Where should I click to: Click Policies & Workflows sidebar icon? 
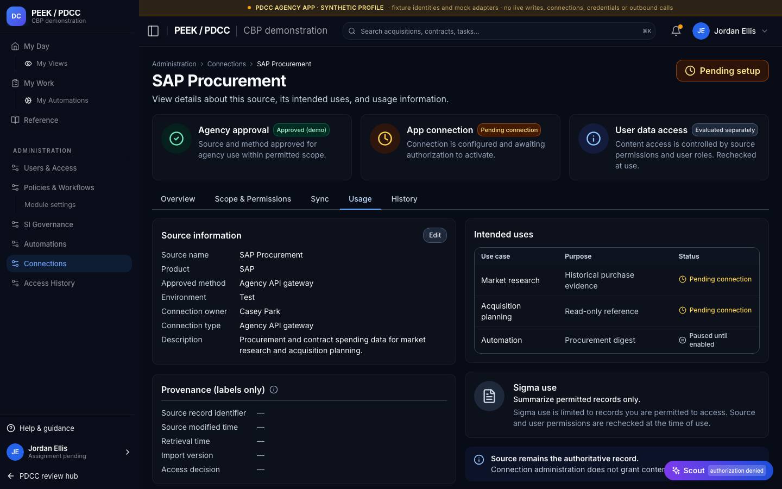pyautogui.click(x=15, y=187)
